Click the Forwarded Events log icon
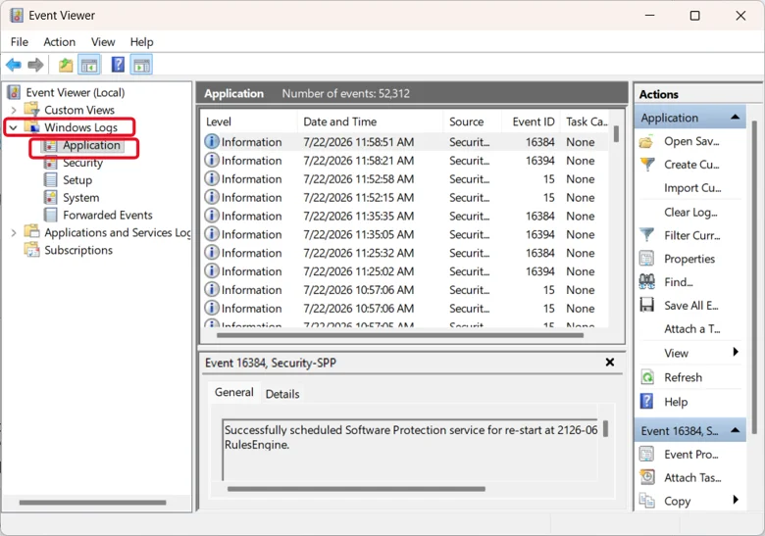Image resolution: width=765 pixels, height=536 pixels. [x=51, y=215]
